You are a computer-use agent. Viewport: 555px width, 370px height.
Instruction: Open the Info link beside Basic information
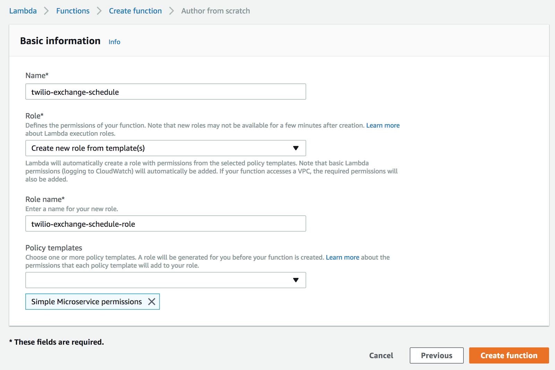pyautogui.click(x=114, y=42)
